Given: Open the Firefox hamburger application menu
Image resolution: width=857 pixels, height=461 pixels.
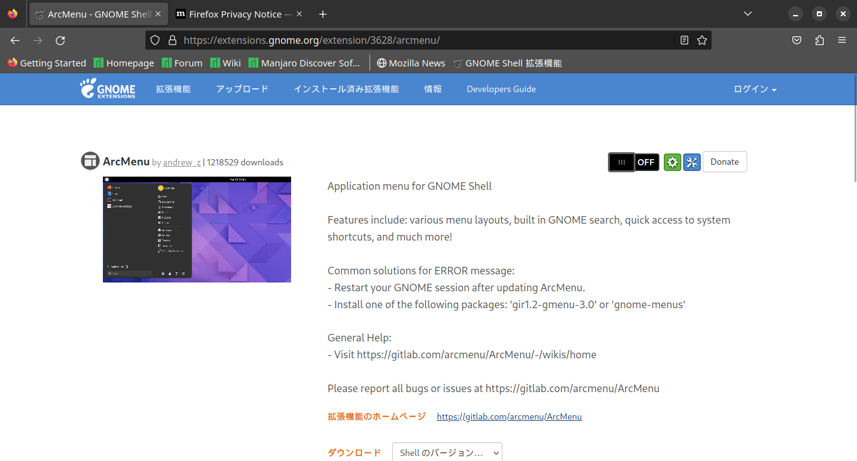Looking at the screenshot, I should pos(842,40).
